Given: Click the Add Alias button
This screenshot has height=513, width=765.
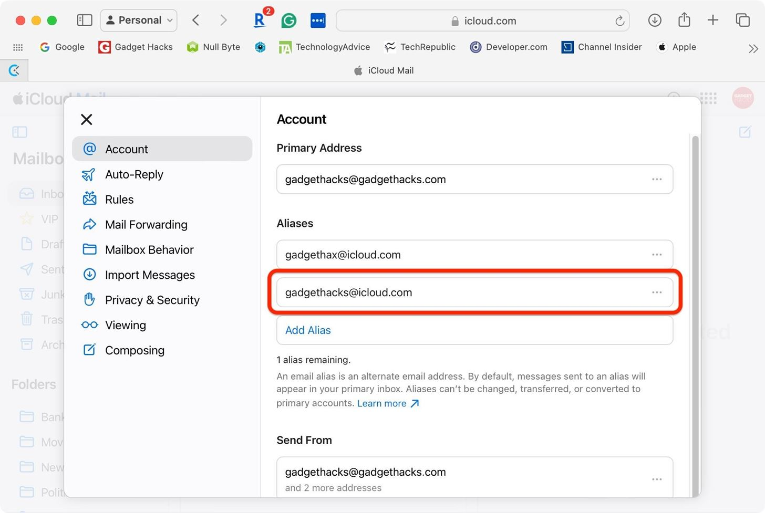Looking at the screenshot, I should click(308, 330).
